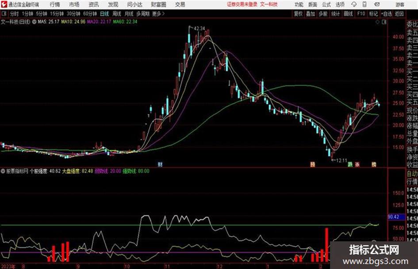Click the 游客 guest account label
The height and width of the screenshot is (269, 418).
[400, 4]
